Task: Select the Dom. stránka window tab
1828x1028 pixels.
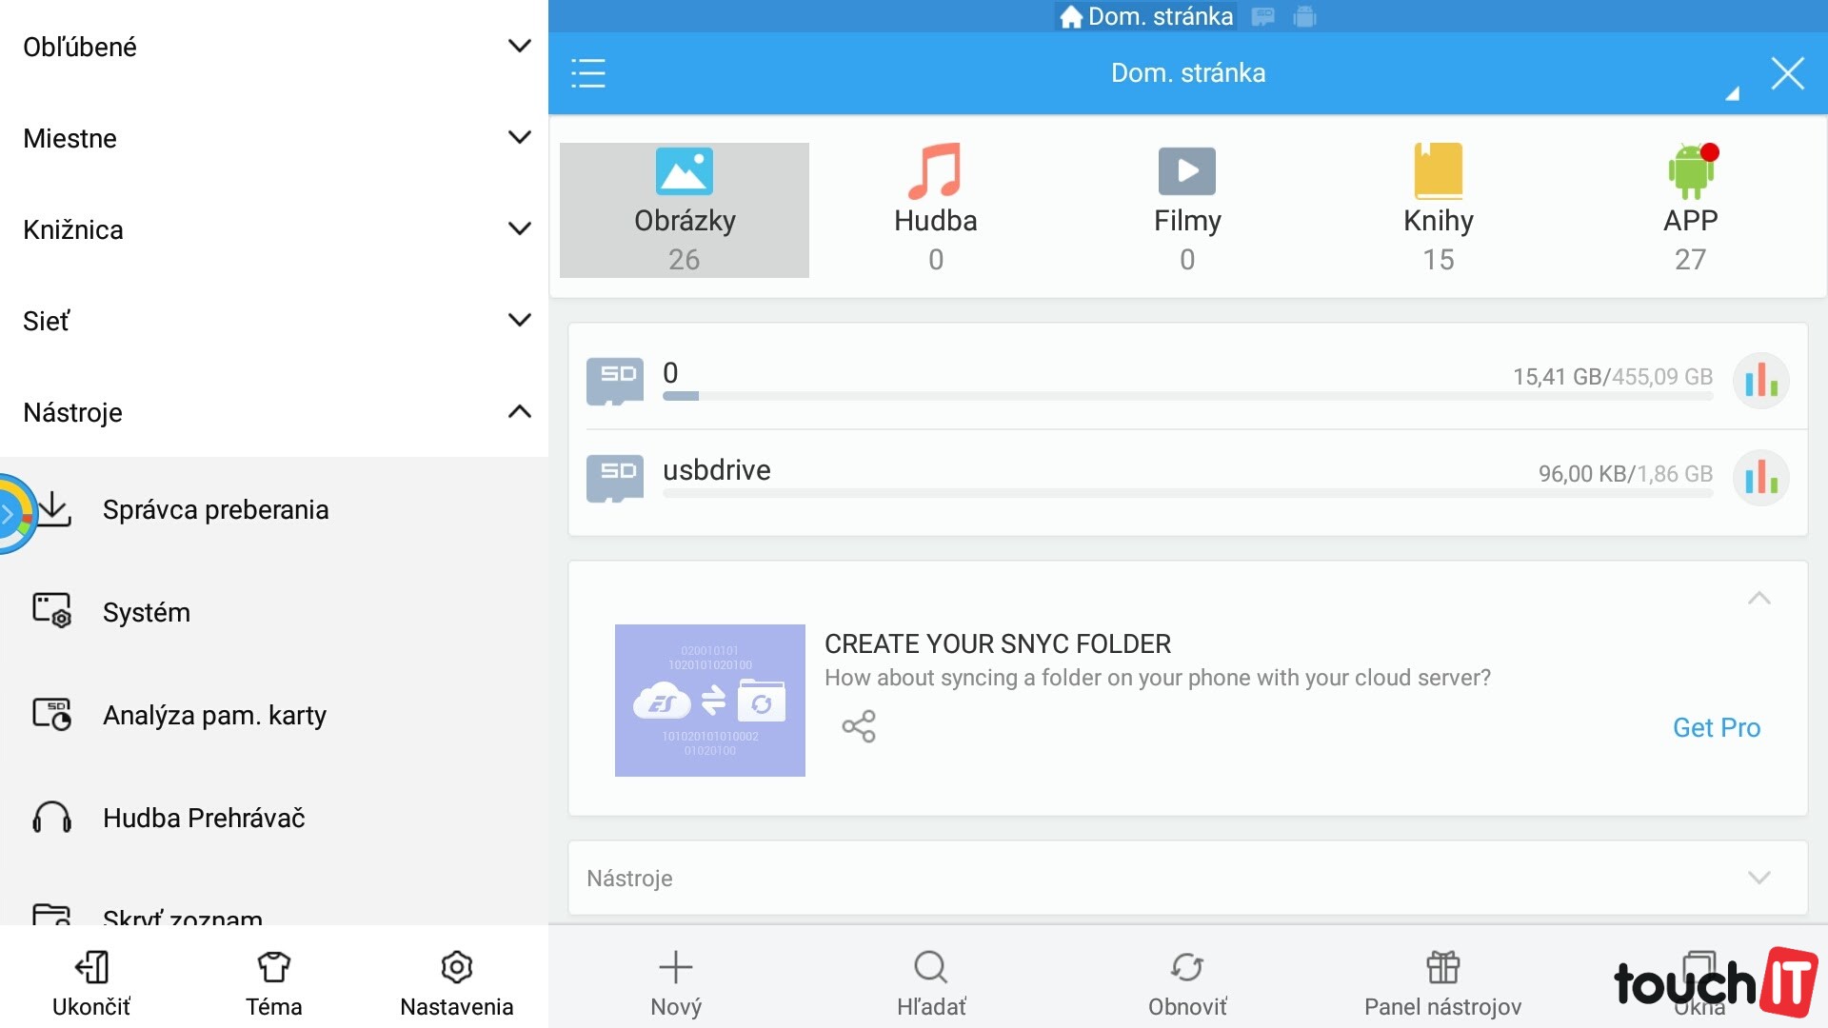Action: (x=1146, y=16)
